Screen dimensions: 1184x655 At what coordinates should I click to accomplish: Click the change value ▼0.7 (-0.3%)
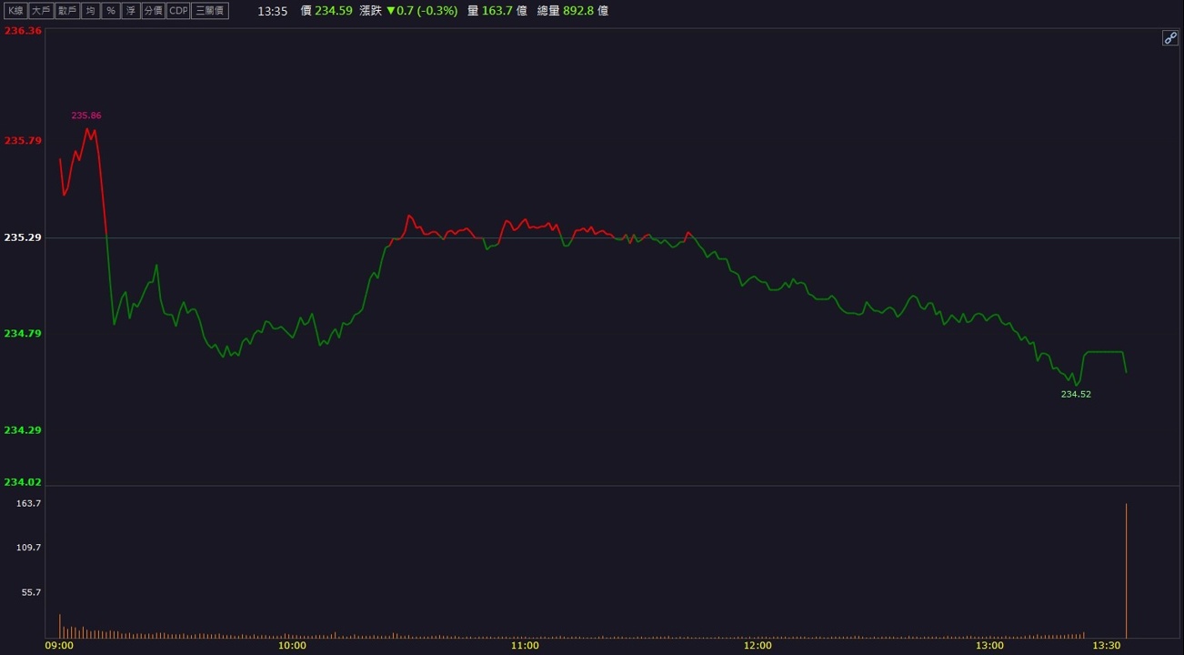pyautogui.click(x=422, y=11)
